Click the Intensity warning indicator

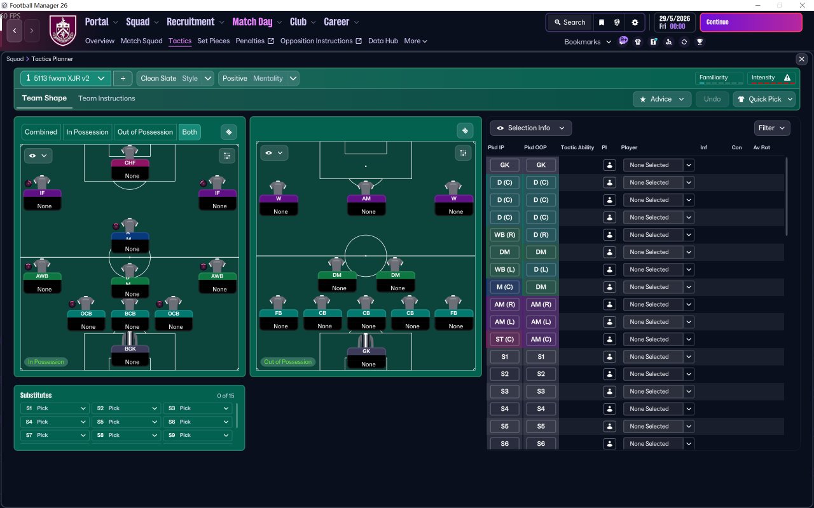click(x=771, y=78)
